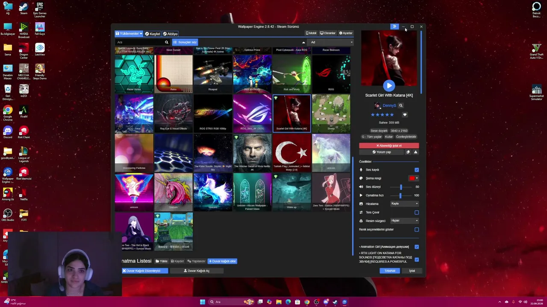
Task: Enable the Ters Çevir checkbox
Action: 417,212
